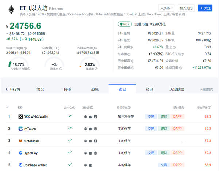Click Android icon in imToken row

point(85,129)
